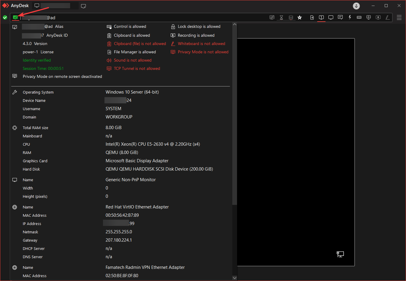Click the account dropdown circle in title bar
This screenshot has width=406, height=281.
357,6
